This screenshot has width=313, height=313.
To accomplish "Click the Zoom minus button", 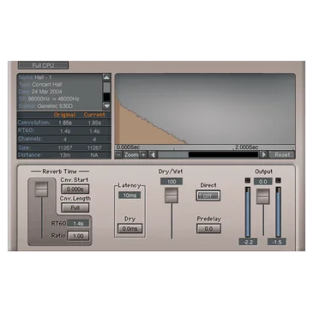I will coord(118,154).
